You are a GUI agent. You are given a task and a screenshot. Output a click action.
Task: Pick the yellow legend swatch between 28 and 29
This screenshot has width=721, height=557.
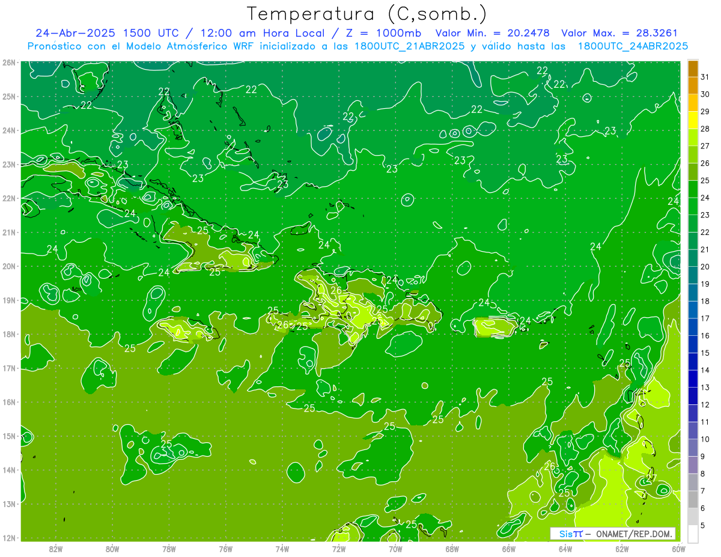pyautogui.click(x=693, y=120)
